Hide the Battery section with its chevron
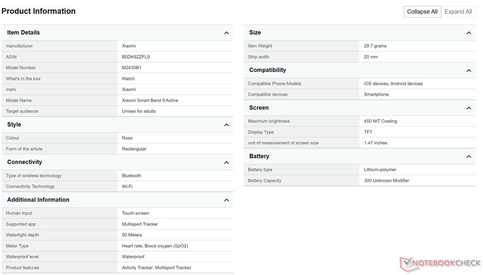 pyautogui.click(x=469, y=157)
